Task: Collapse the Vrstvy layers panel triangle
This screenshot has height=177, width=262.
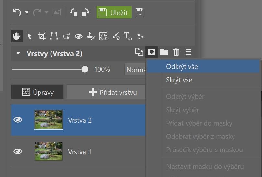Action: click(x=18, y=53)
